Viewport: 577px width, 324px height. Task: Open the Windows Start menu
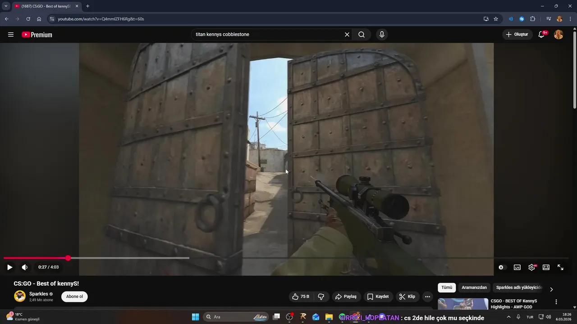pyautogui.click(x=195, y=317)
